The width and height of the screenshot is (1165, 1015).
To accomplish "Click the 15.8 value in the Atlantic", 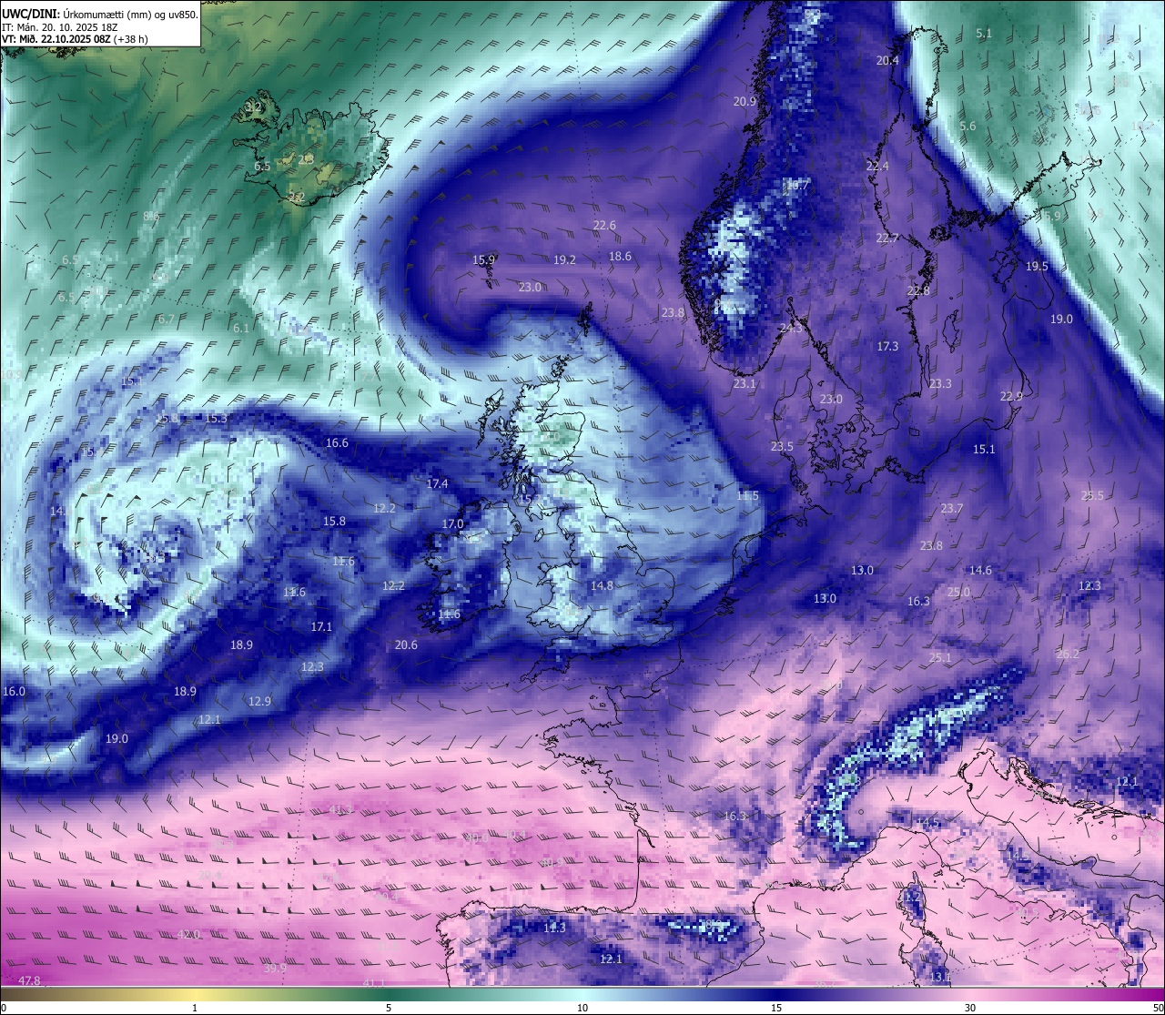I will pyautogui.click(x=334, y=522).
